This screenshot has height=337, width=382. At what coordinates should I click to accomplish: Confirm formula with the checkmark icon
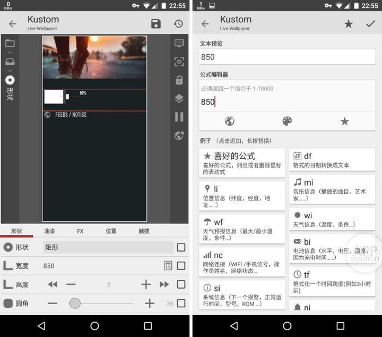pyautogui.click(x=370, y=24)
